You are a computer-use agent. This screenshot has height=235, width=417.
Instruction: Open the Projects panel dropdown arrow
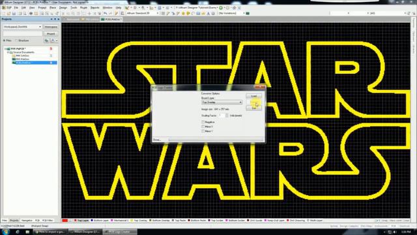click(51, 19)
